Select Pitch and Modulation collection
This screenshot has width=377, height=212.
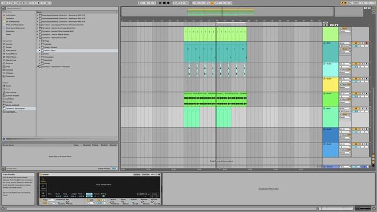14,25
